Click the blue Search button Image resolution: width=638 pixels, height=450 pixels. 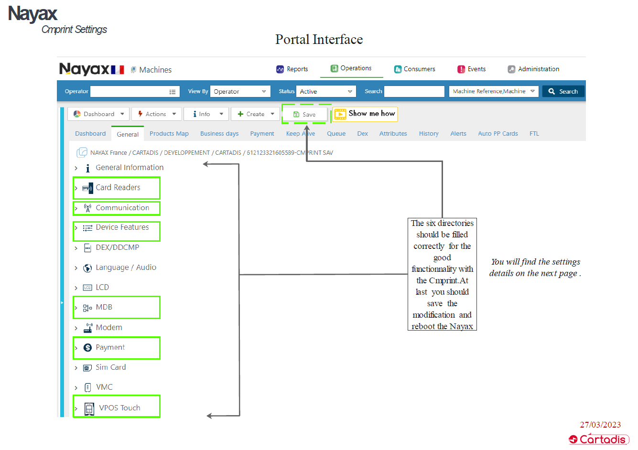click(x=563, y=92)
